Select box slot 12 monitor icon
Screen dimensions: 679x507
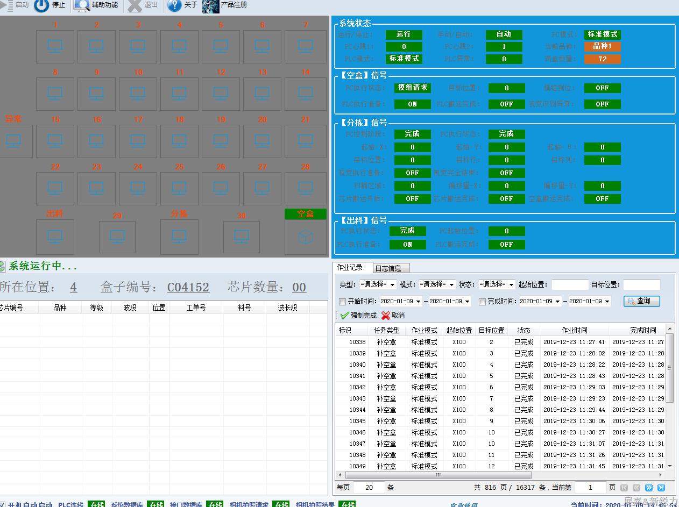(221, 94)
